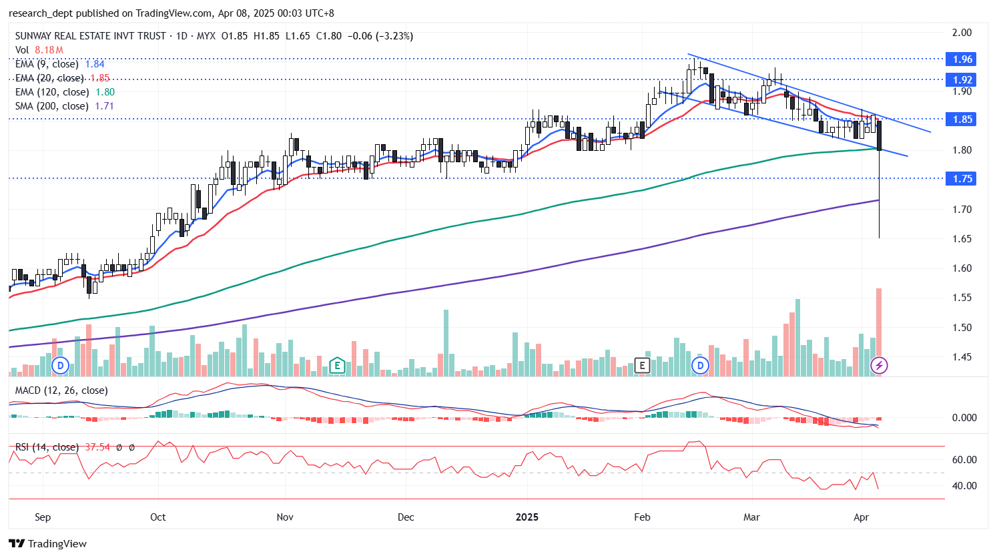This screenshot has width=997, height=558.
Task: Click the RSI 40.00 axis label
Action: click(x=964, y=486)
